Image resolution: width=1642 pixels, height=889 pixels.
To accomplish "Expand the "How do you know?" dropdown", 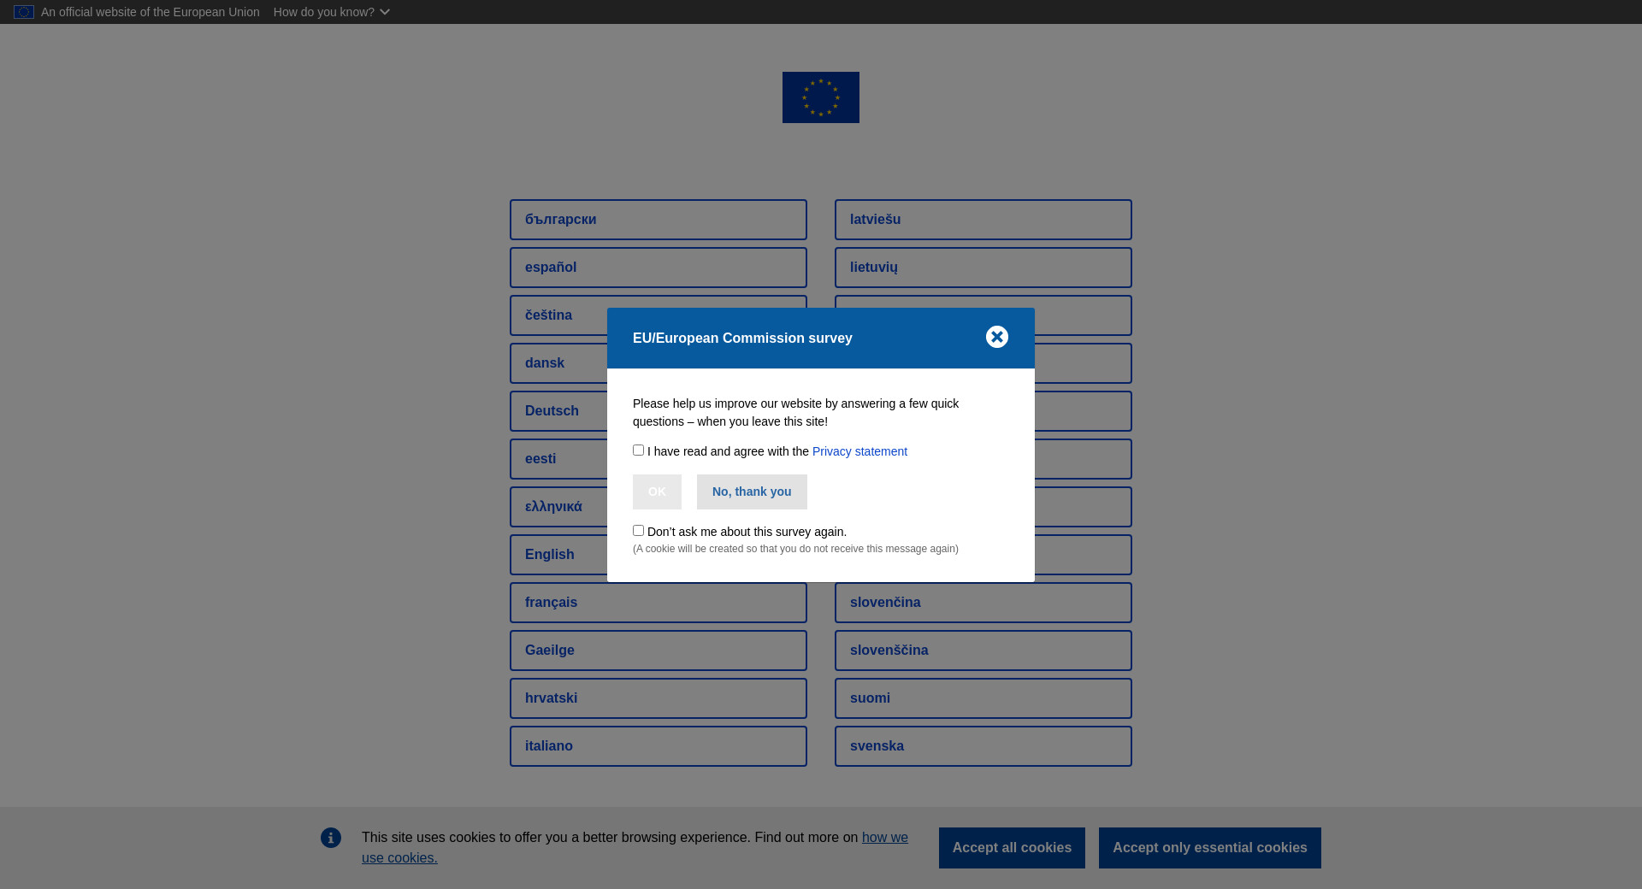I will pyautogui.click(x=332, y=12).
